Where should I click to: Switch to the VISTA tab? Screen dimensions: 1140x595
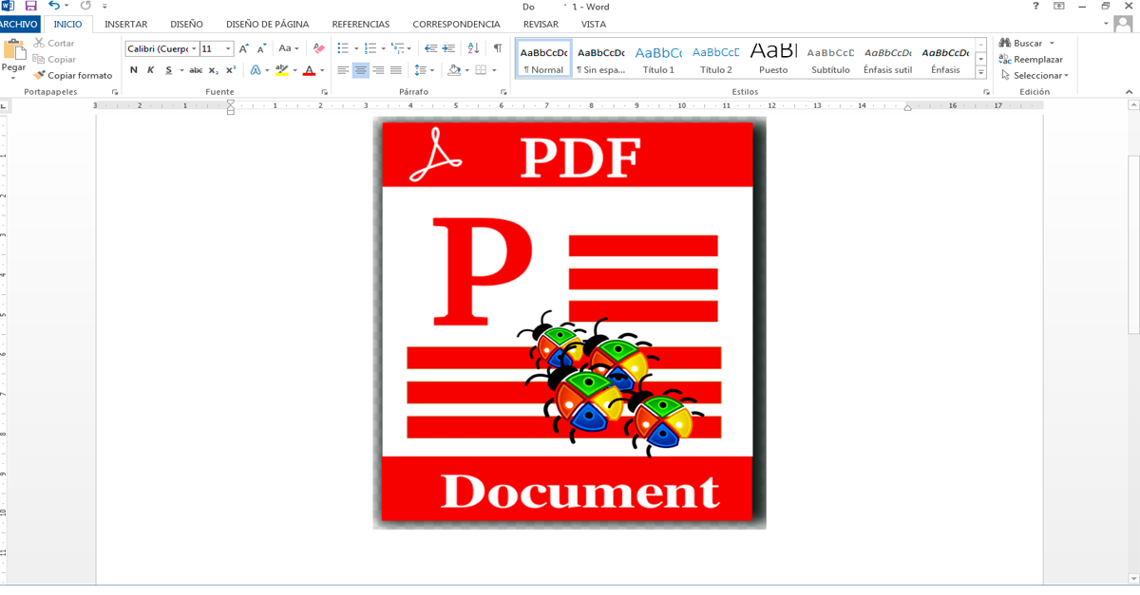(x=594, y=24)
